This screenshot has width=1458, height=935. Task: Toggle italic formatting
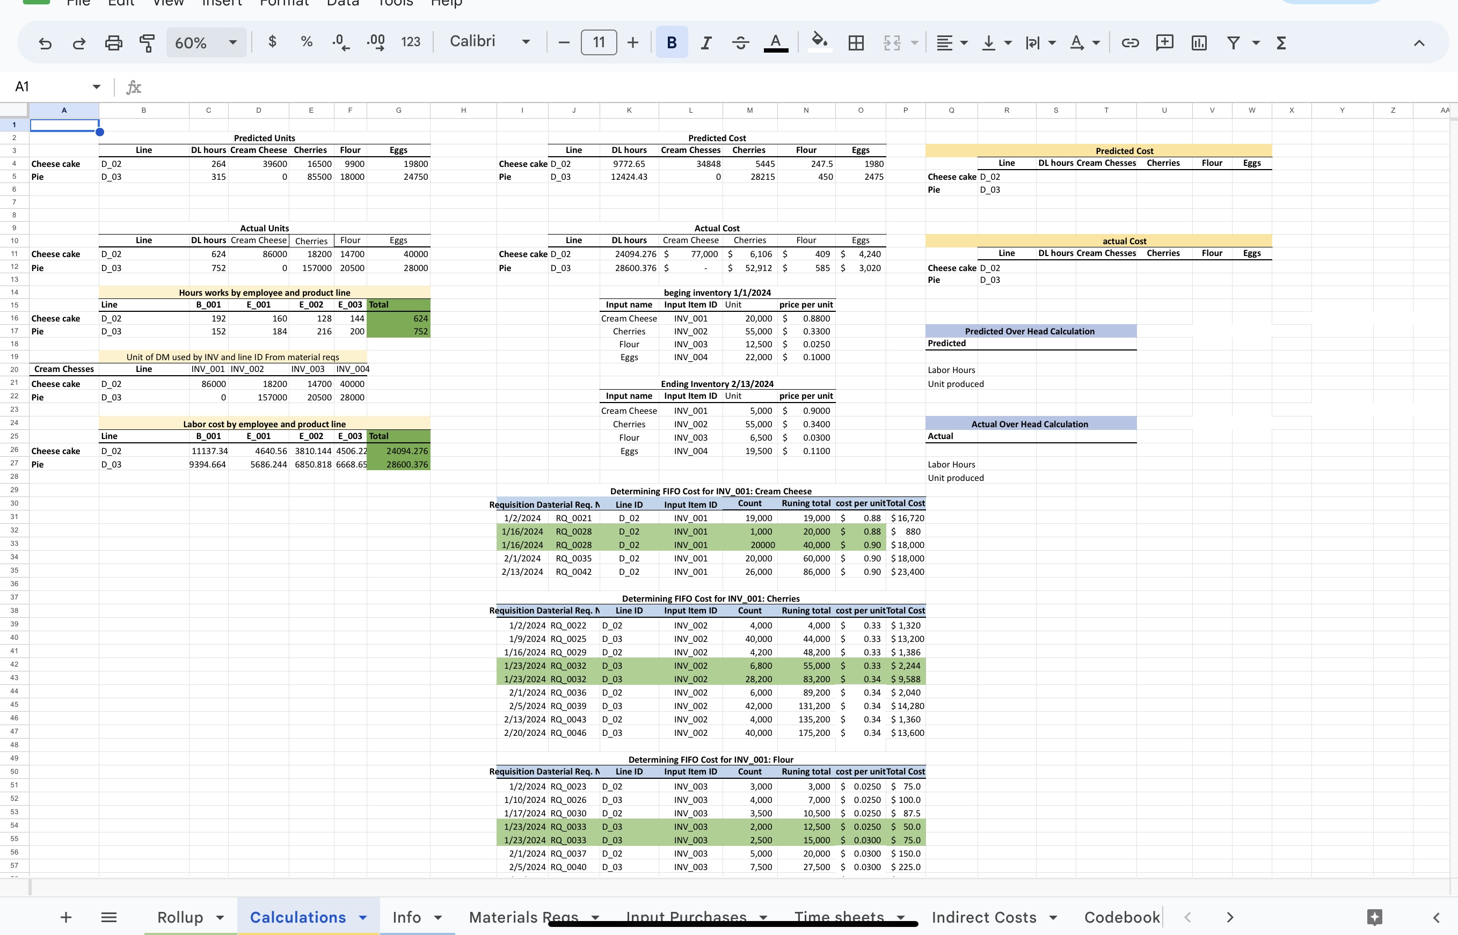click(x=705, y=42)
